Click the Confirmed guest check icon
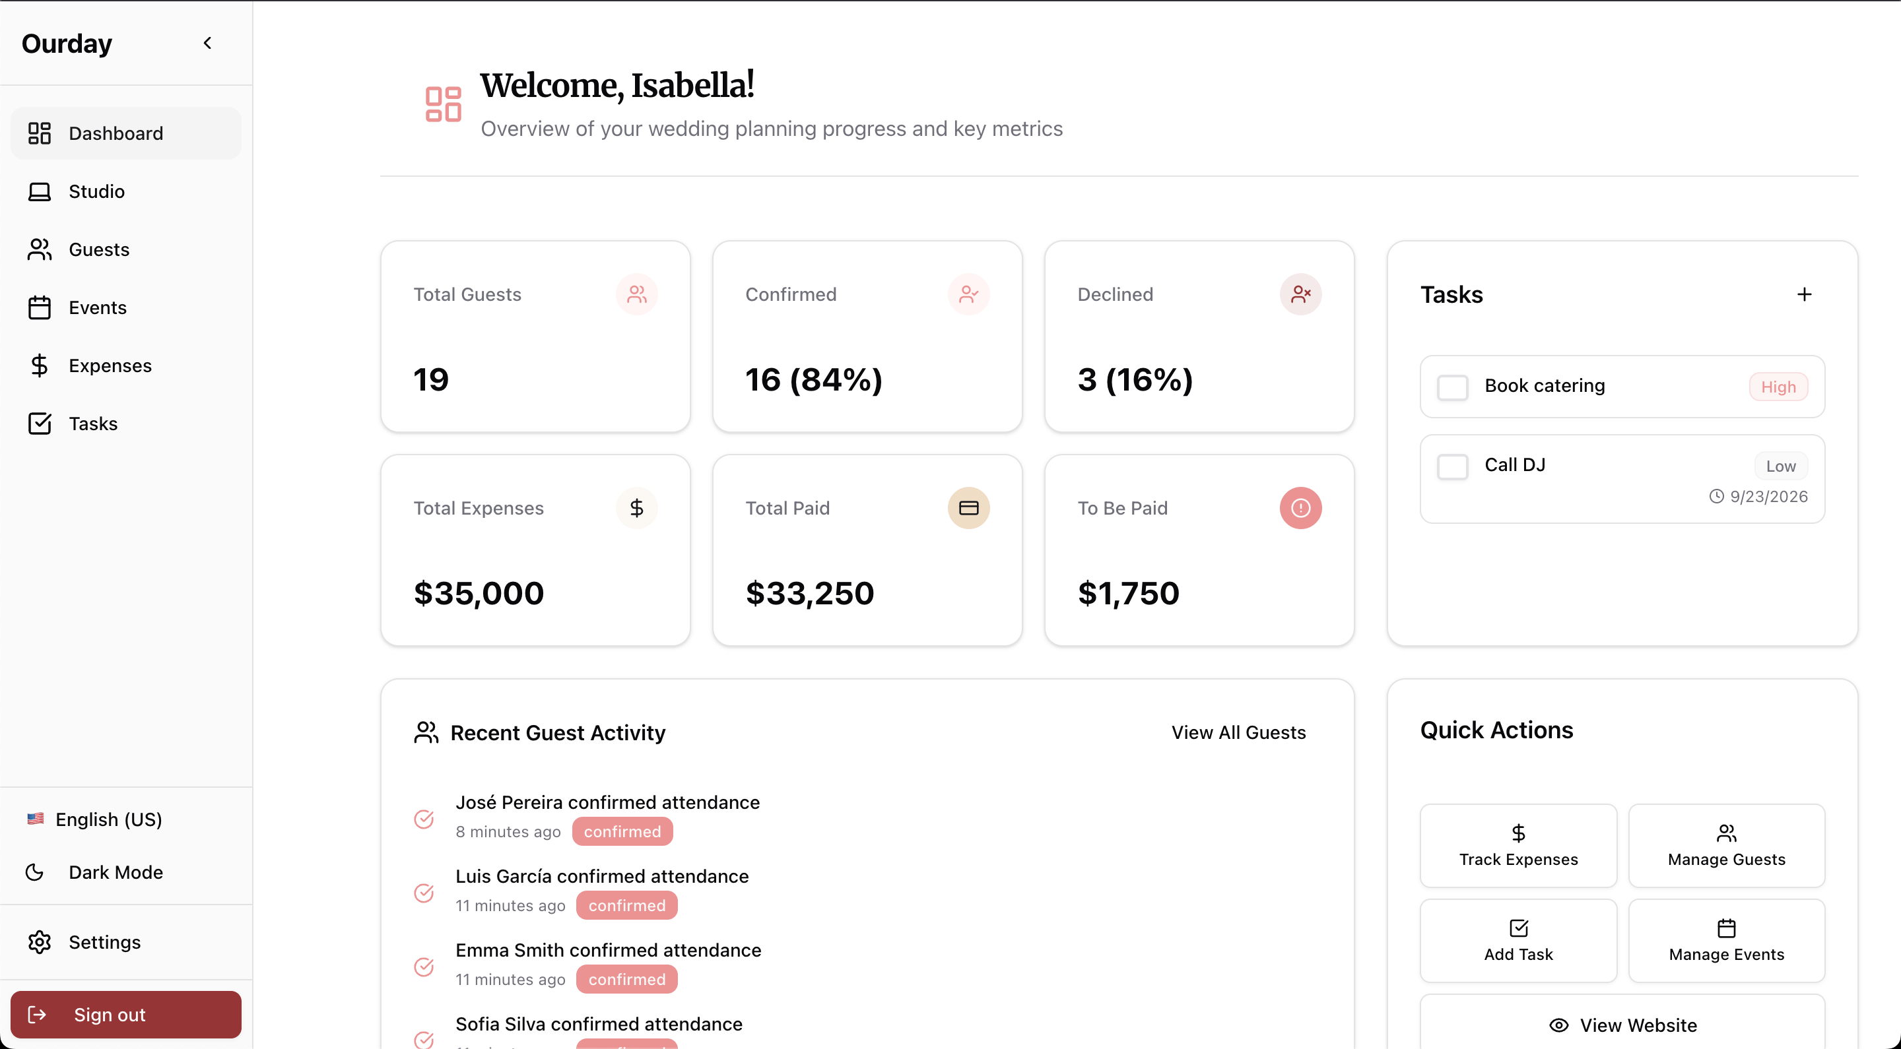Image resolution: width=1901 pixels, height=1049 pixels. point(968,294)
